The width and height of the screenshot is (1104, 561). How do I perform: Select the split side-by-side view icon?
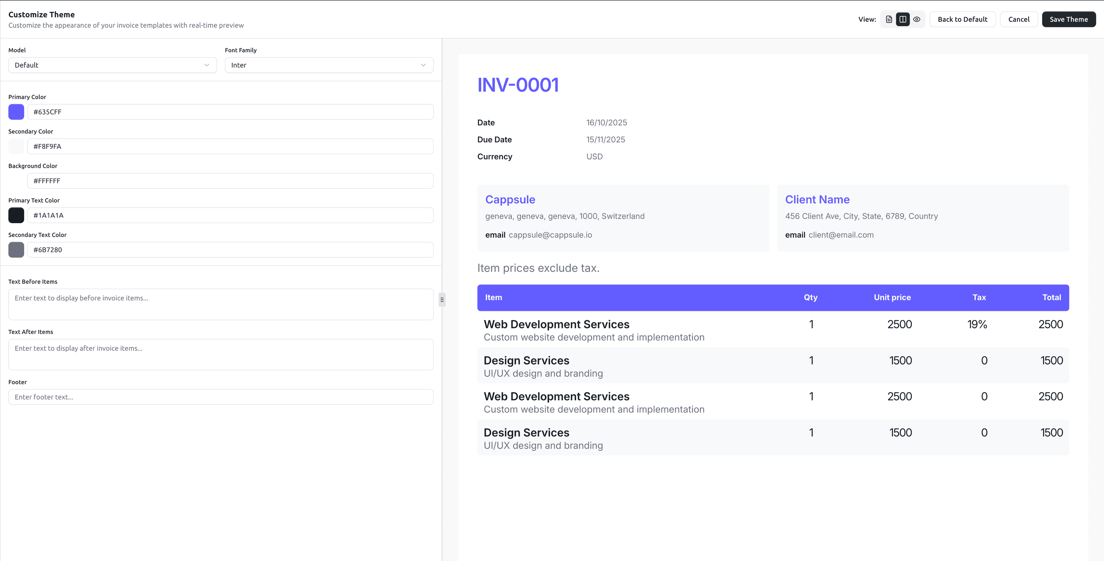902,19
